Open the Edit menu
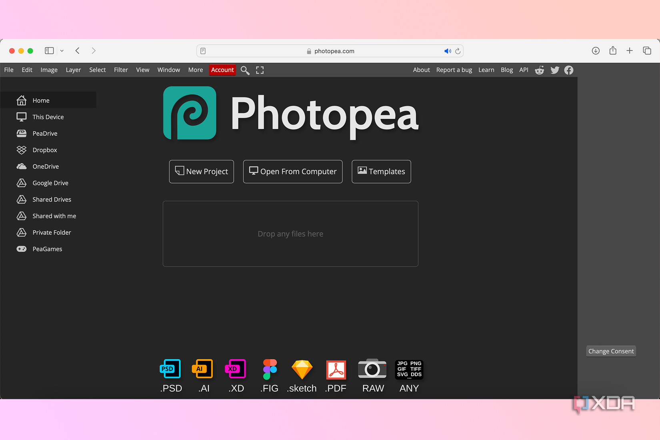 pos(27,70)
